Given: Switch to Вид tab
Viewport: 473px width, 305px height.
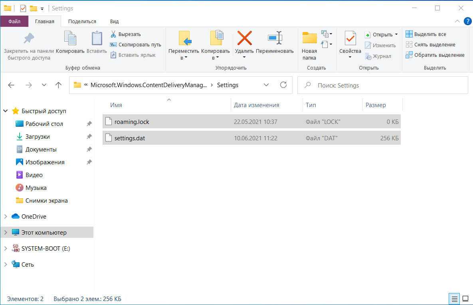Looking at the screenshot, I should (x=114, y=22).
